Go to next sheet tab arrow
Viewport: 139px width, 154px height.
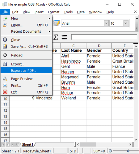coord(12,144)
